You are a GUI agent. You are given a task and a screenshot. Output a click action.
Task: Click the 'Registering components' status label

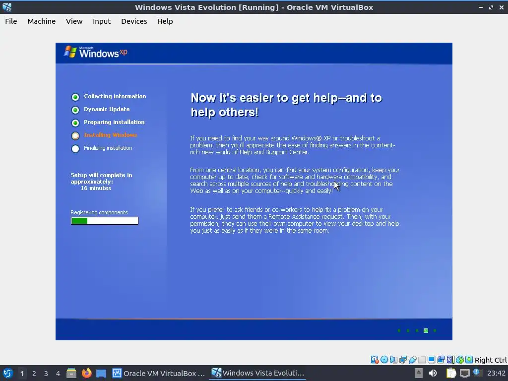point(99,212)
